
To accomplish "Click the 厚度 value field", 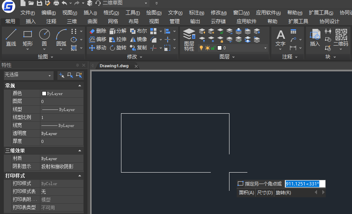I will click(62, 141).
